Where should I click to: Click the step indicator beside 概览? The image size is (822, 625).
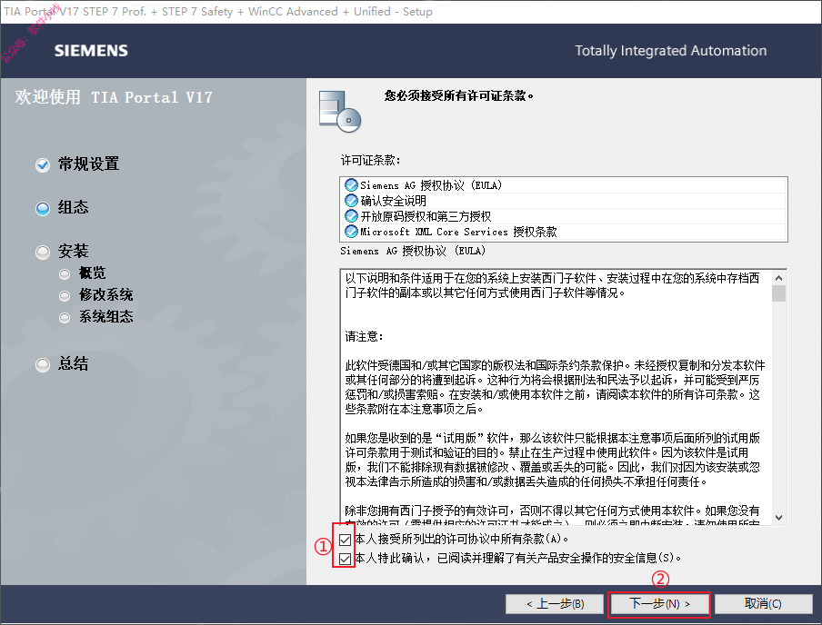(65, 274)
